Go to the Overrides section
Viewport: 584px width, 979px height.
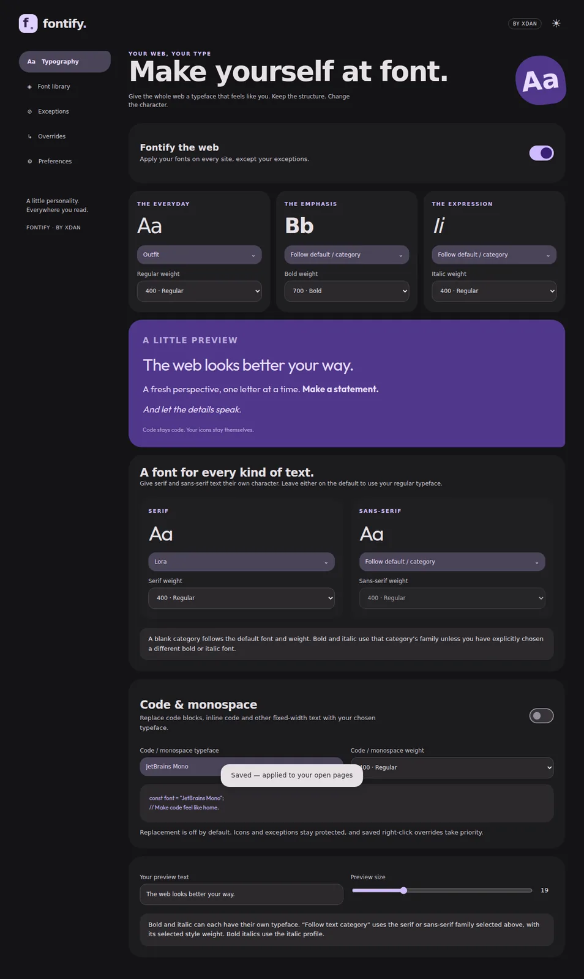(x=65, y=136)
